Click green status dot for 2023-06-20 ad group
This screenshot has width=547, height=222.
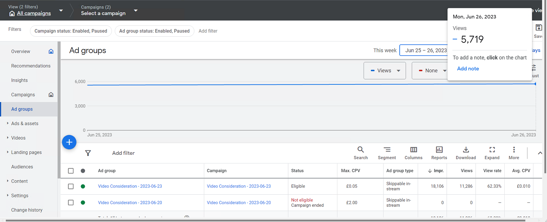pos(83,202)
